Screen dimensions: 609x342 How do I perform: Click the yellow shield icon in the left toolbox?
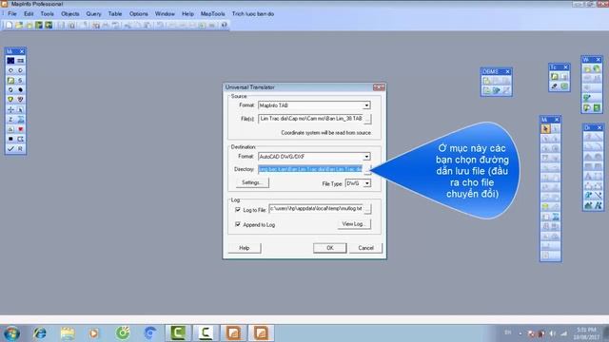(x=10, y=100)
